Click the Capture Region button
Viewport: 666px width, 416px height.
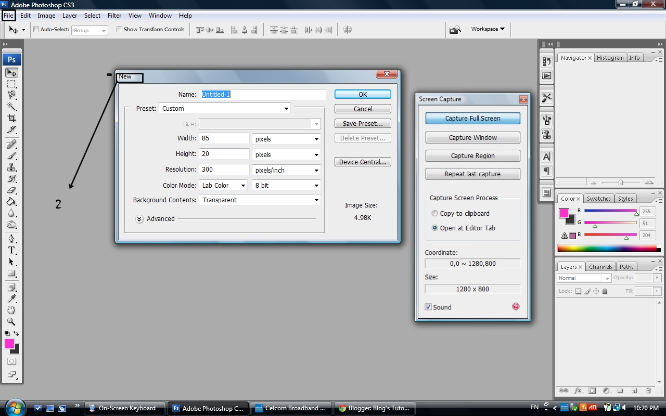472,155
